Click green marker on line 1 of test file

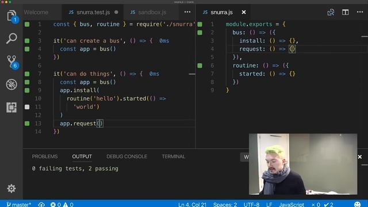pos(27,24)
